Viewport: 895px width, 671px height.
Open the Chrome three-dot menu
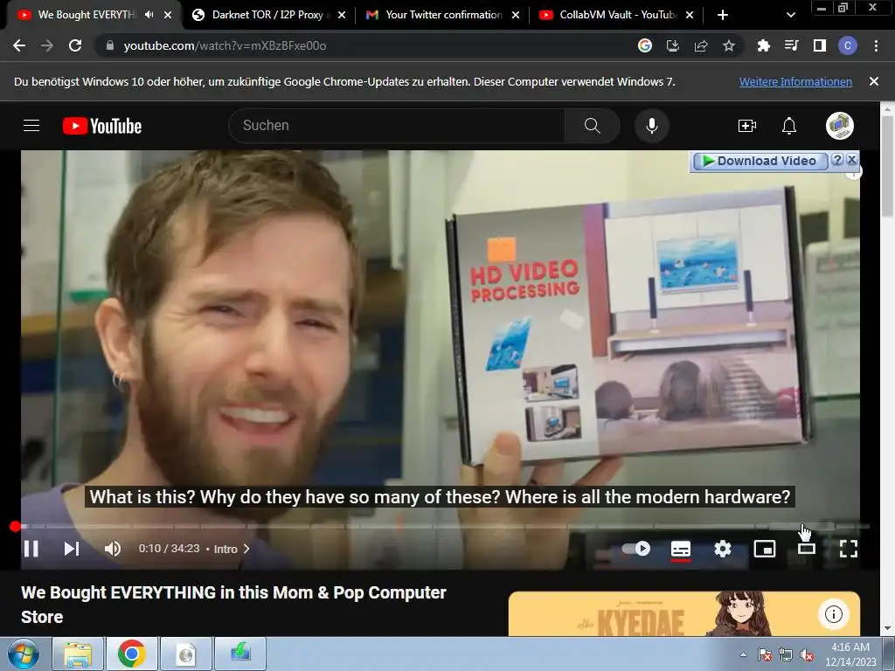(x=876, y=45)
